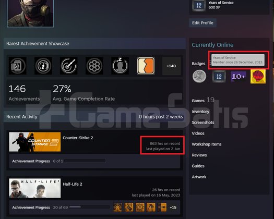This screenshot has height=219, width=274.
Task: Click 863 hrs on record text
Action: [x=165, y=143]
